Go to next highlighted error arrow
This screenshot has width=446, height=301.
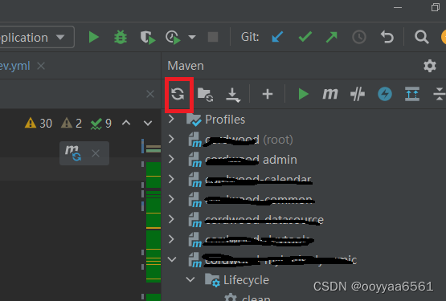coord(148,124)
